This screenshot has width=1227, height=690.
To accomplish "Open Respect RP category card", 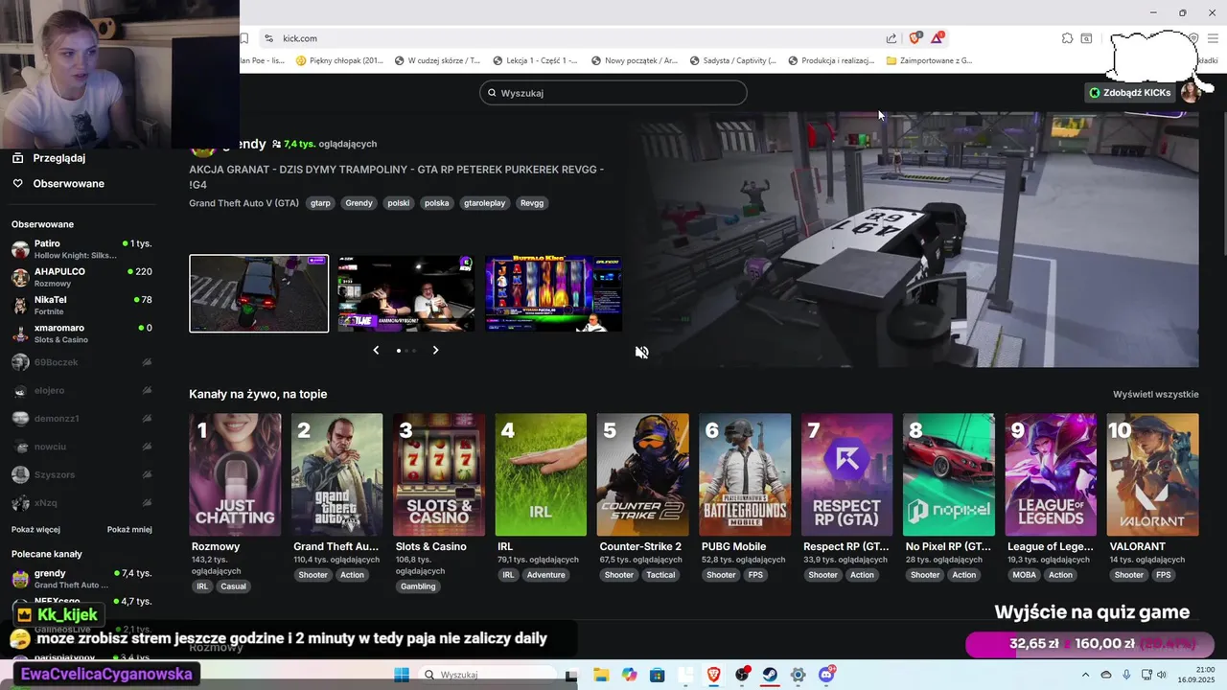I will point(846,474).
